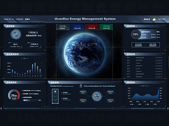Click the 98% SOC circular gauge
The width and height of the screenshot is (169, 126).
tap(136, 34)
